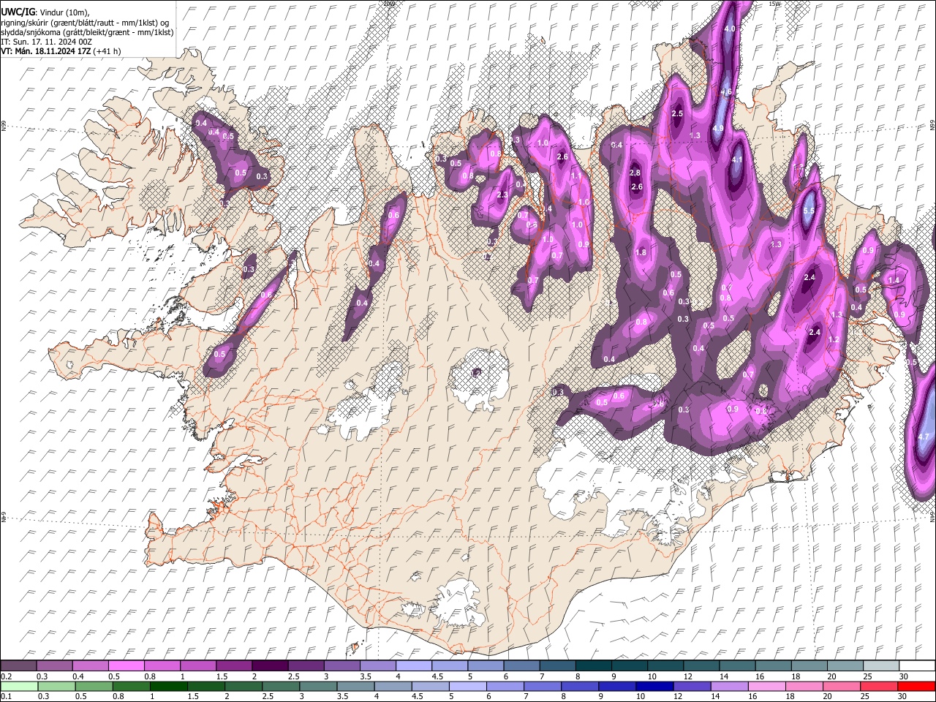Screen dimensions: 936x702
Task: Click the 'VT: Mán. 18.11.2024 17Z (+41 h)' line
Action: 61,51
